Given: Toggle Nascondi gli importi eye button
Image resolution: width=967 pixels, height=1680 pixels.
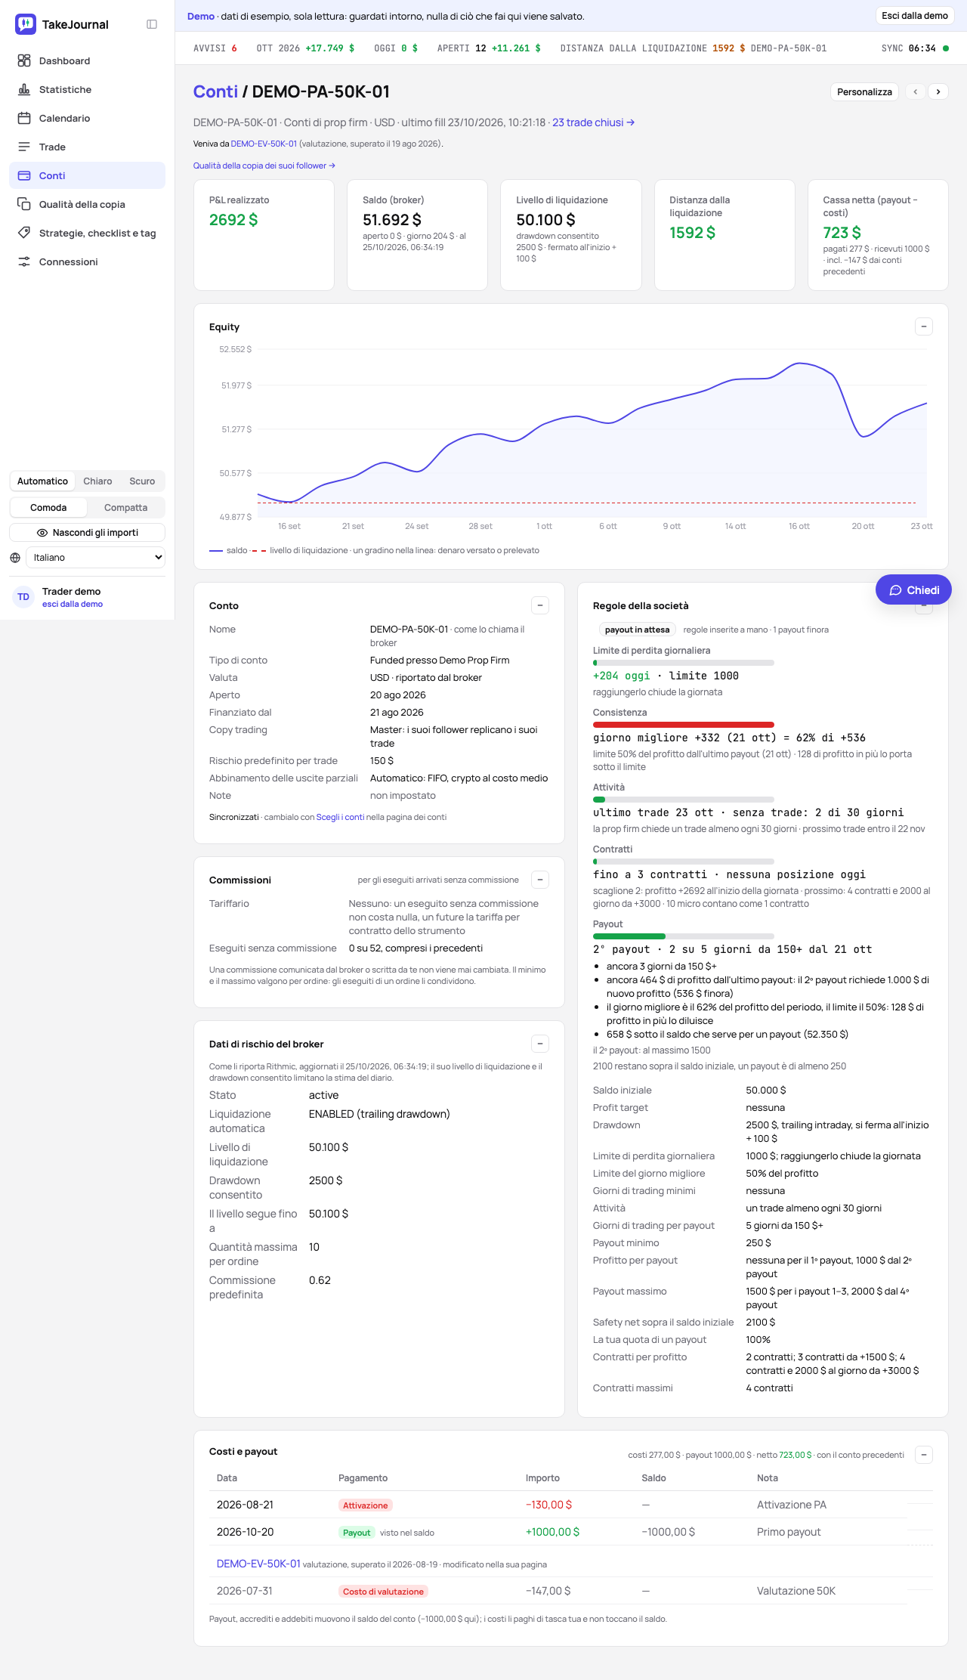Looking at the screenshot, I should [x=88, y=532].
